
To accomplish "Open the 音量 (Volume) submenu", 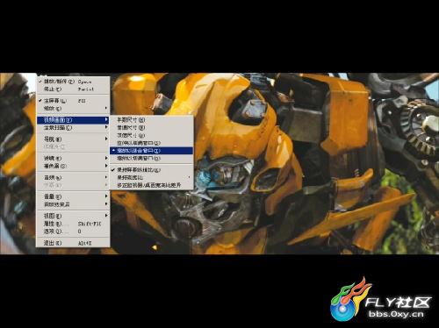I will point(73,196).
